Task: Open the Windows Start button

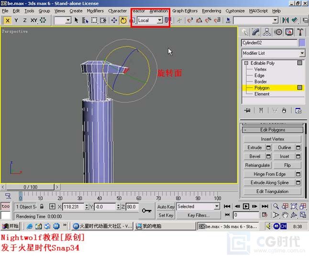Action: click(x=10, y=226)
